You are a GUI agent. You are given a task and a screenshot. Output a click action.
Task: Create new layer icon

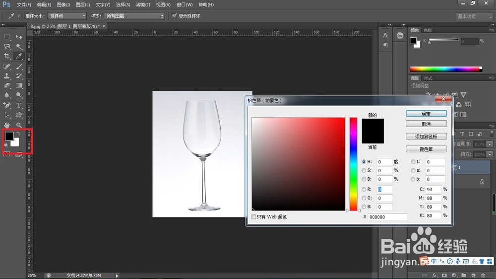click(474, 275)
